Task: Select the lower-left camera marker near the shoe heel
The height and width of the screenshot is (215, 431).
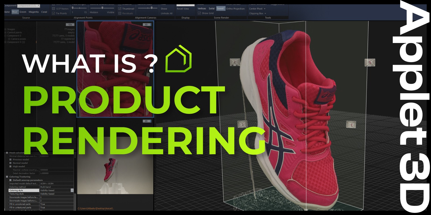Action: pyautogui.click(x=242, y=124)
